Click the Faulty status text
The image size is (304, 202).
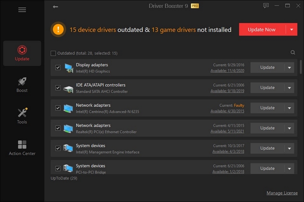pyautogui.click(x=239, y=106)
